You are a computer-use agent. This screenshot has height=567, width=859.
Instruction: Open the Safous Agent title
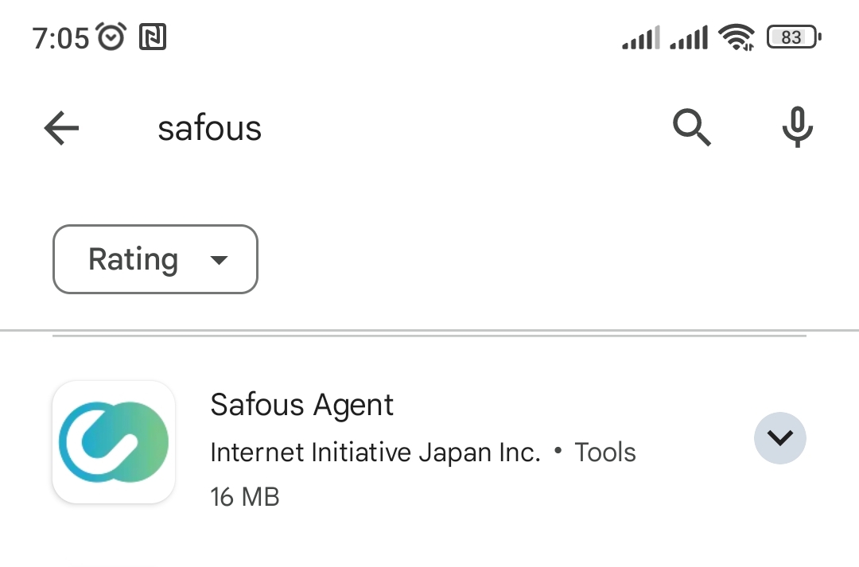301,405
